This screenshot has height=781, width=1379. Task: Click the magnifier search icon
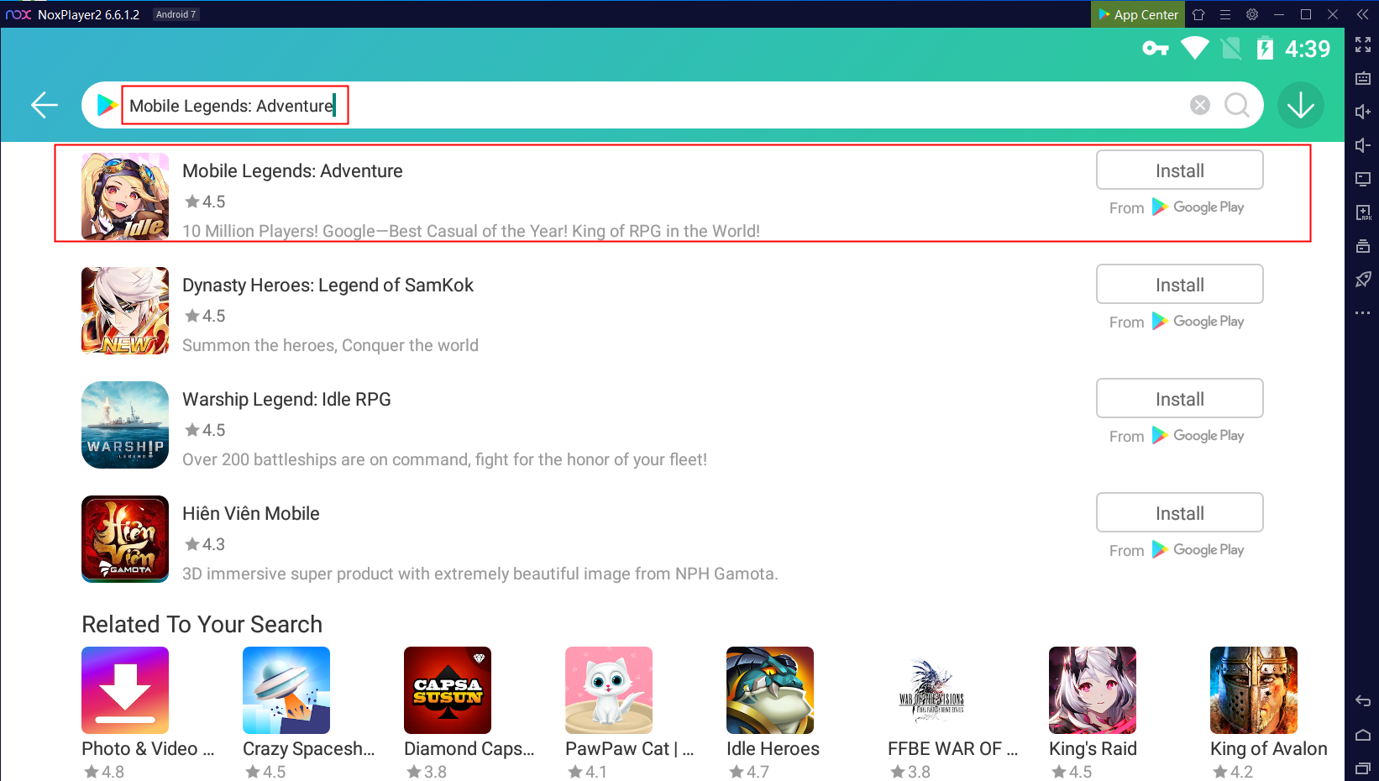(1236, 105)
